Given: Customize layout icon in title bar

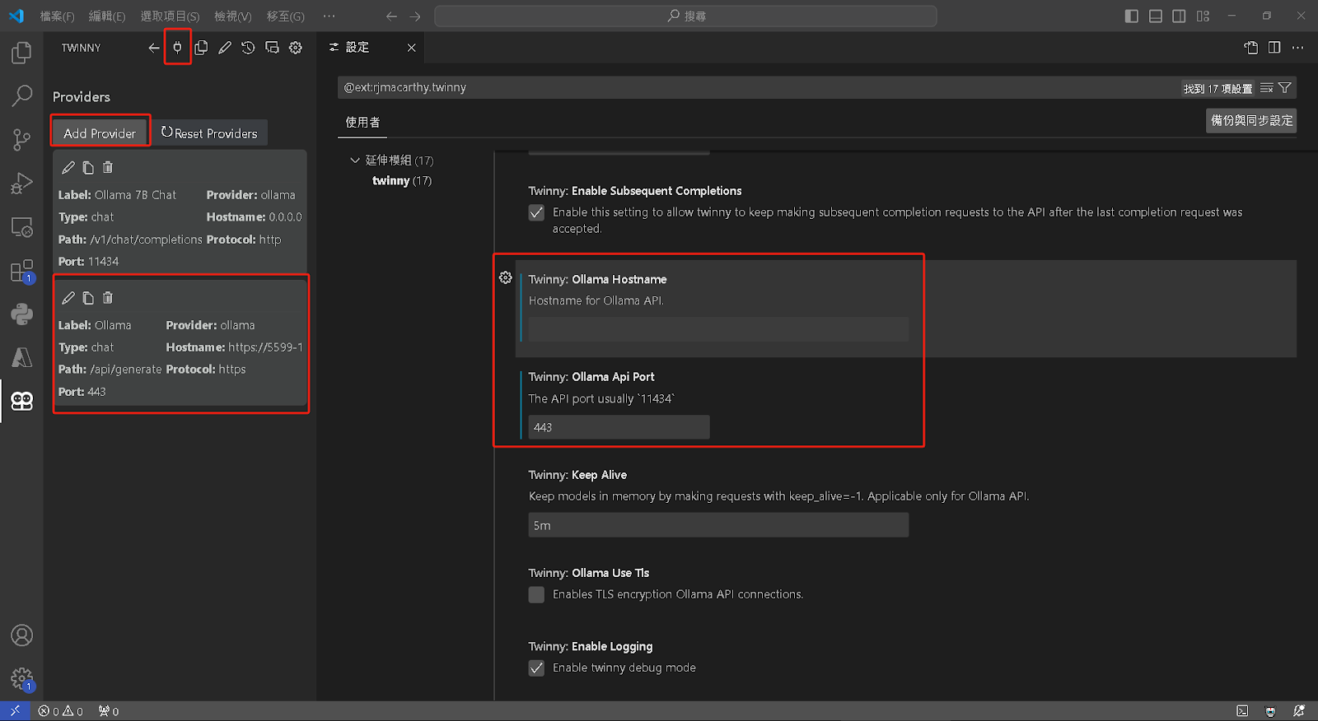Looking at the screenshot, I should [1203, 16].
